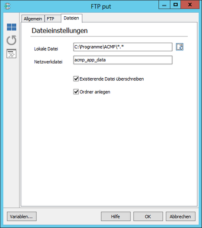Image resolution: width=202 pixels, height=228 pixels.
Task: Click the Dateieinstellungen heading
Action: point(59,31)
